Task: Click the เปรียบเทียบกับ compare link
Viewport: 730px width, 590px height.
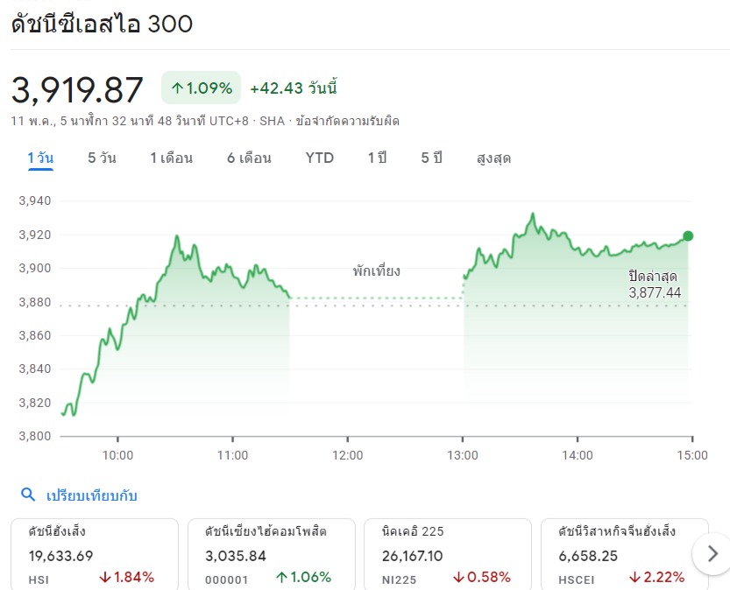Action: [91, 495]
